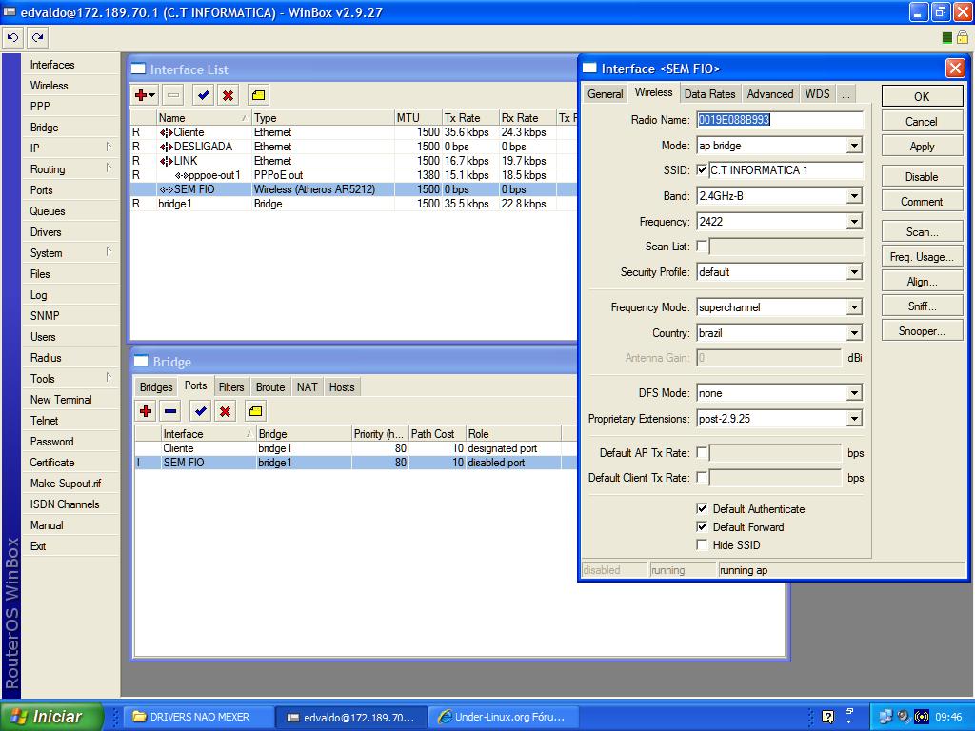Image resolution: width=975 pixels, height=731 pixels.
Task: Switch to the Data Rates tab
Action: pyautogui.click(x=709, y=94)
